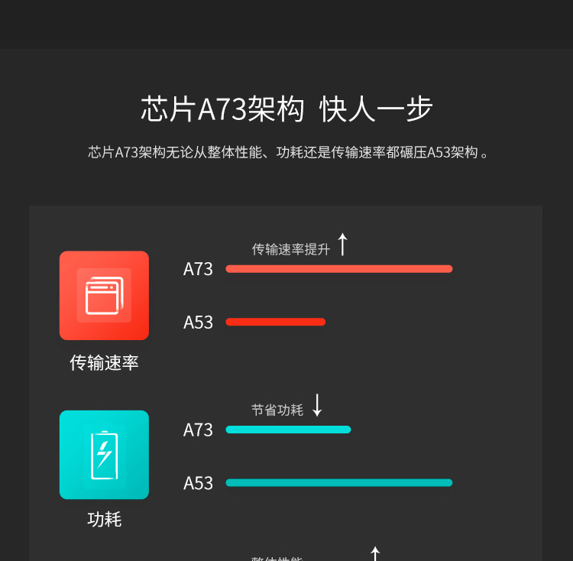
Task: Click the 节省功耗 caption text
Action: click(277, 410)
